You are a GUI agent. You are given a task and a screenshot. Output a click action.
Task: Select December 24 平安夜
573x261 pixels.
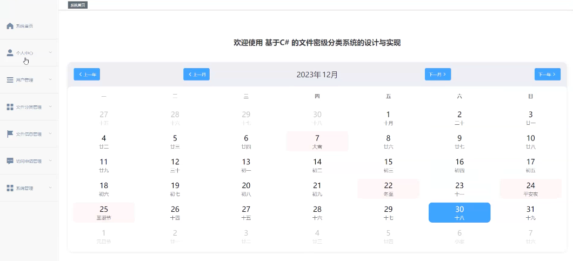[531, 189]
